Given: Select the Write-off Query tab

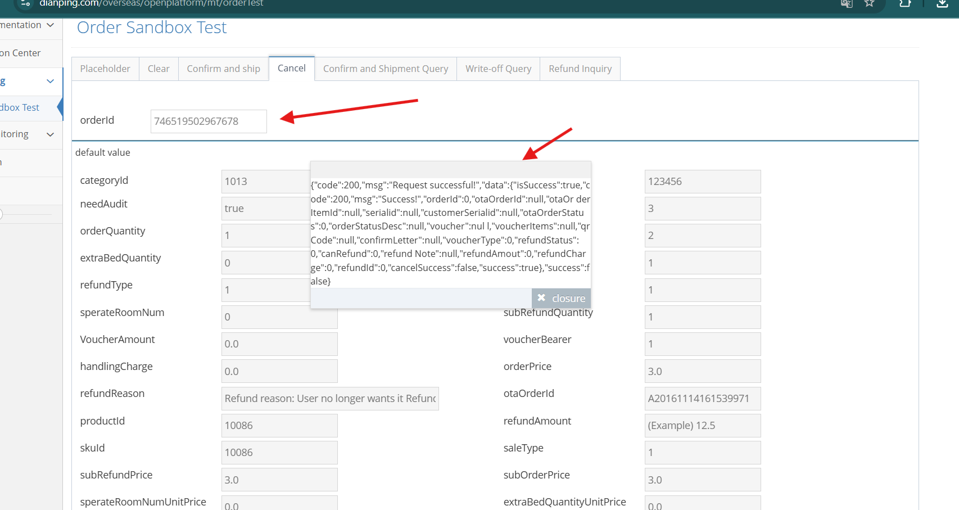Looking at the screenshot, I should (x=498, y=69).
